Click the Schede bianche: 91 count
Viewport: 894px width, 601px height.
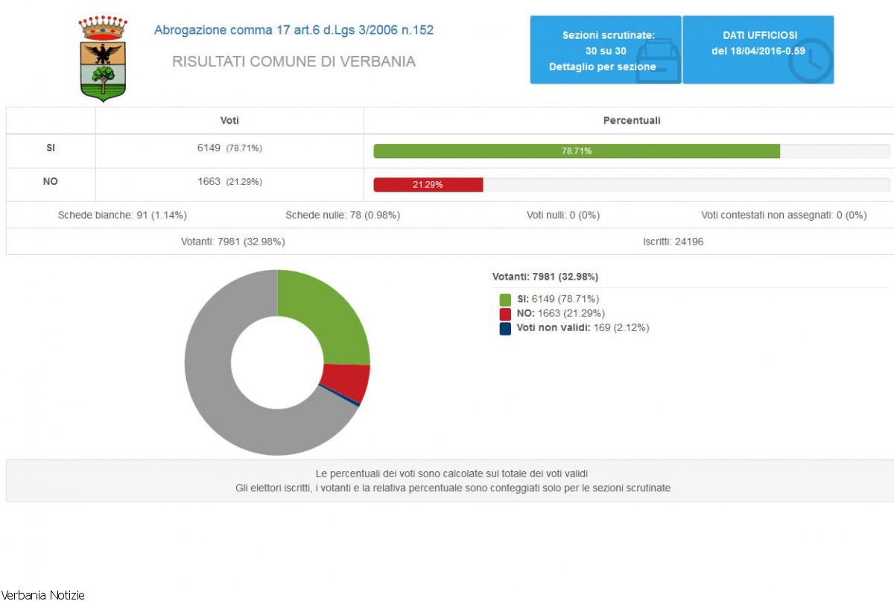point(122,215)
